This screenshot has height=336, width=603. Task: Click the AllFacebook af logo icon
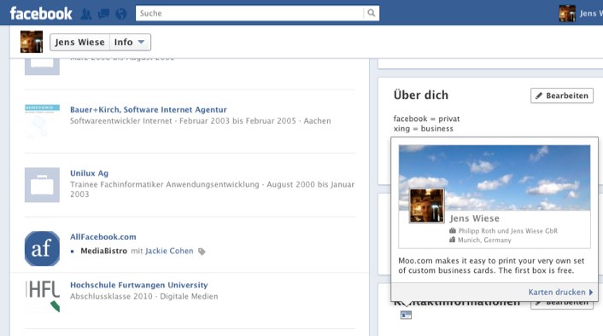(43, 248)
